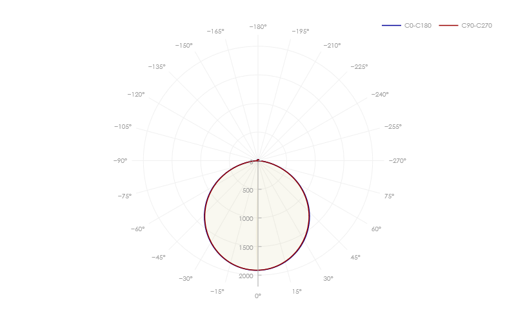Image resolution: width=516 pixels, height=322 pixels.
Task: Select the −45° angle label
Action: (159, 257)
